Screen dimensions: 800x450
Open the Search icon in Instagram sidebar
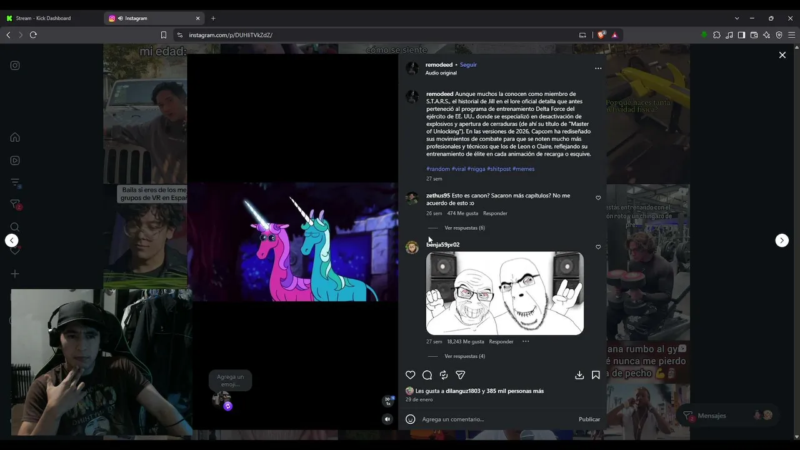click(x=15, y=227)
